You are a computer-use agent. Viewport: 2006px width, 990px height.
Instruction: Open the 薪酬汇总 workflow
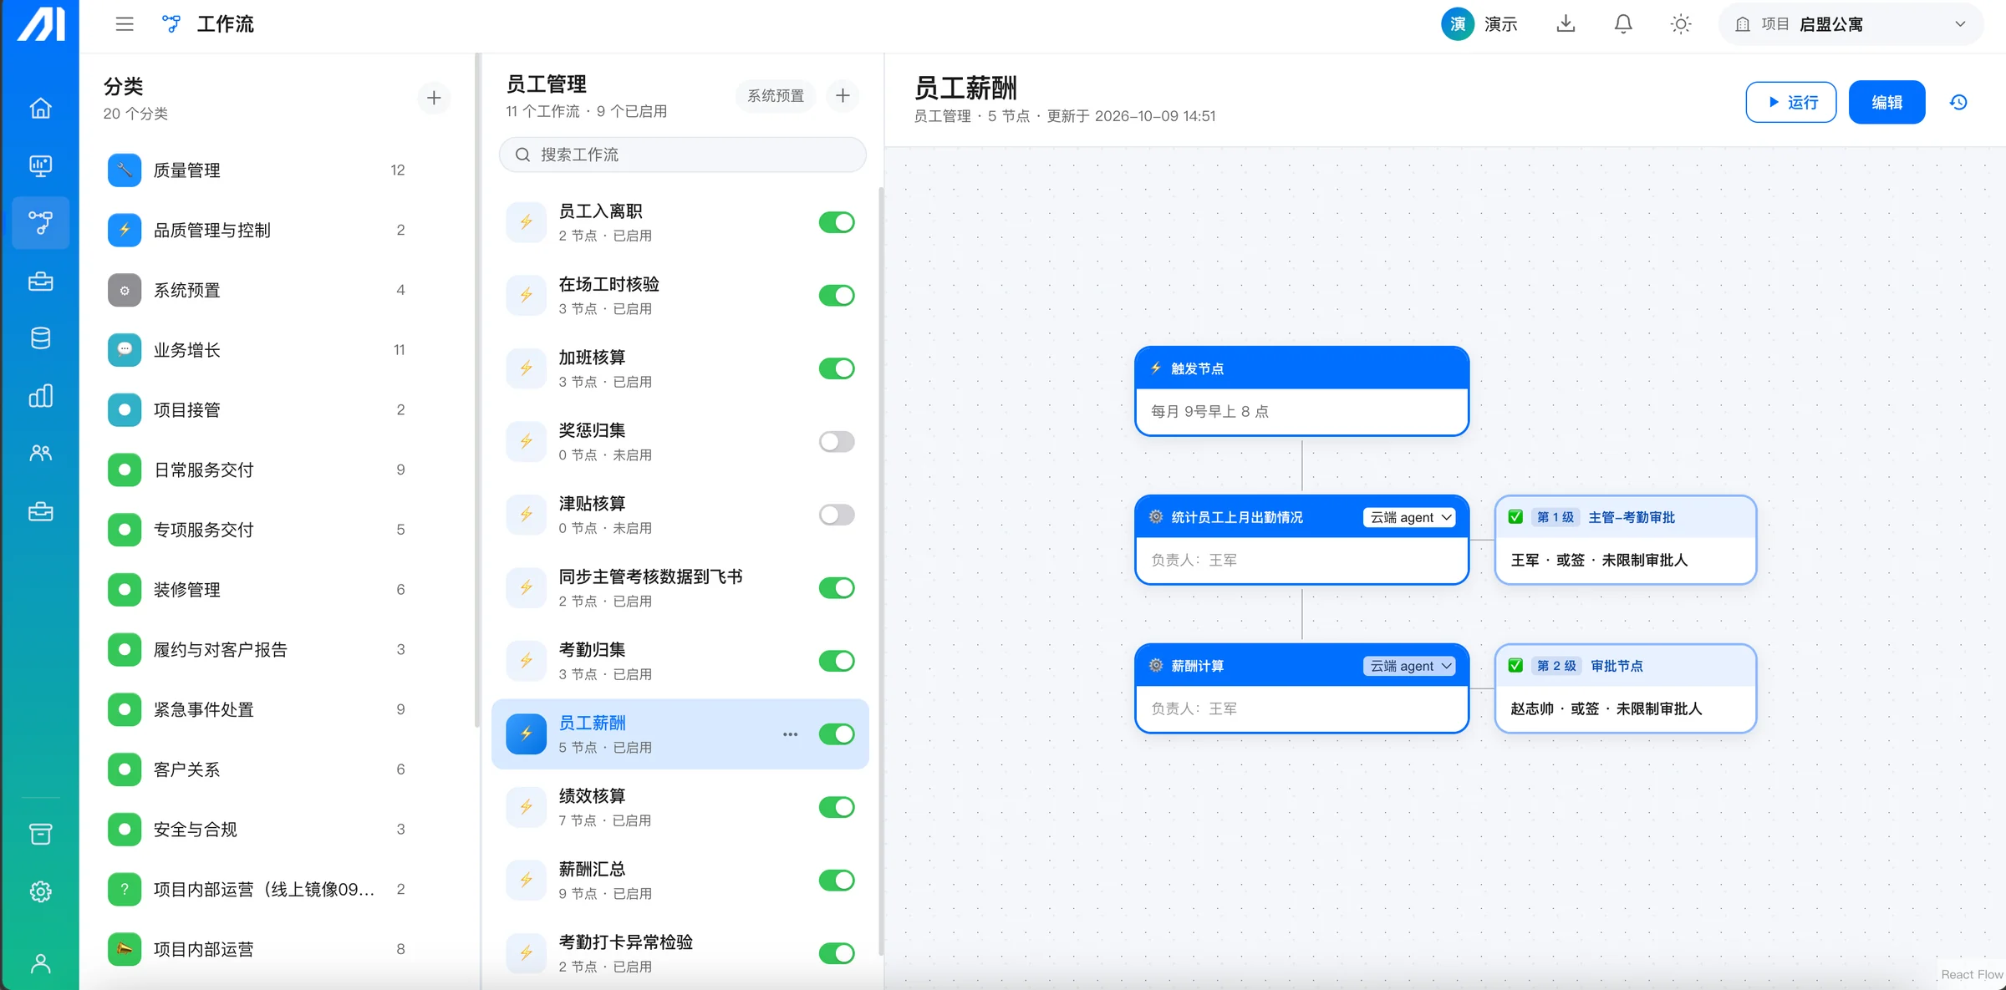[x=680, y=880]
